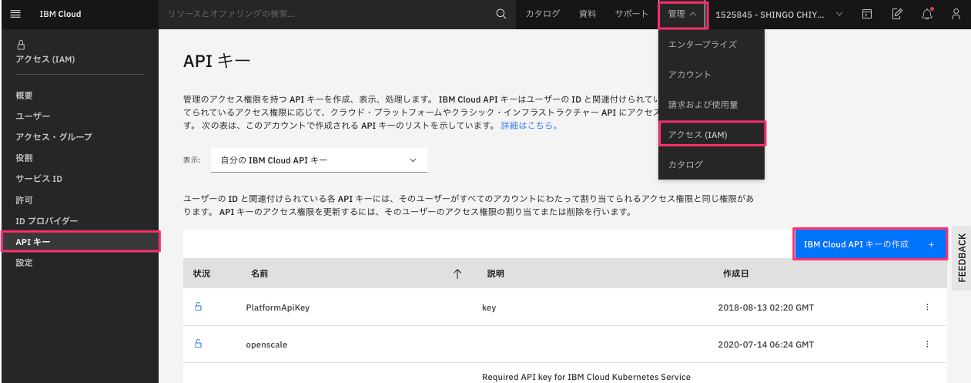Open 資料 in the header
This screenshot has height=383, width=971.
(588, 14)
